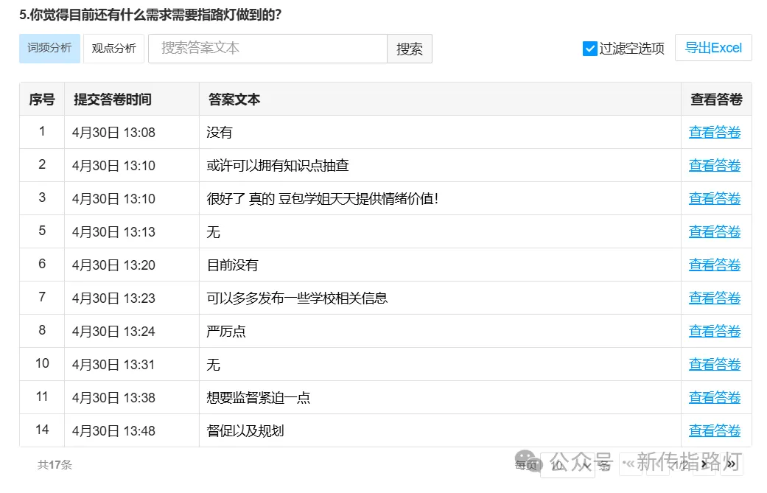This screenshot has height=493, width=767.
Task: View the answer sheet for 严厉点 row
Action: pyautogui.click(x=714, y=331)
